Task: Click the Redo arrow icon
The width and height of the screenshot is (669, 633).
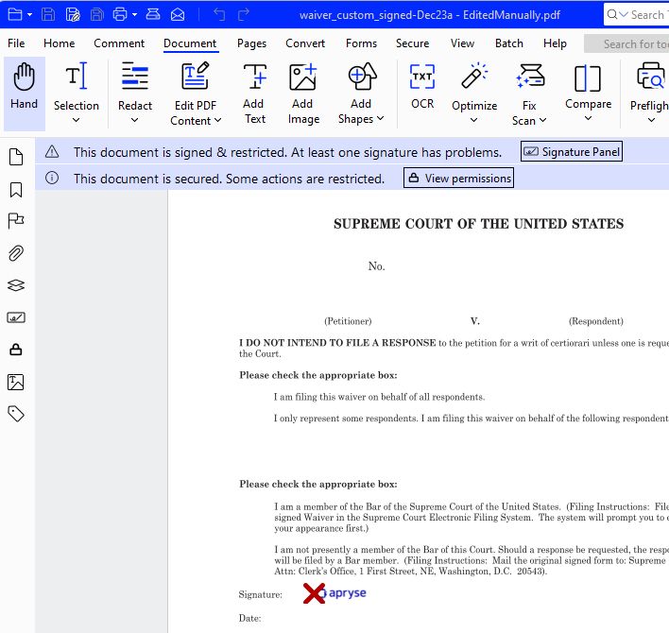Action: pyautogui.click(x=244, y=14)
